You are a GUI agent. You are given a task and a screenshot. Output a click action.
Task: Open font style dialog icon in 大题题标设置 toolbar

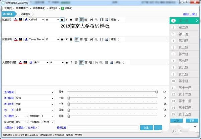coord(31,63)
